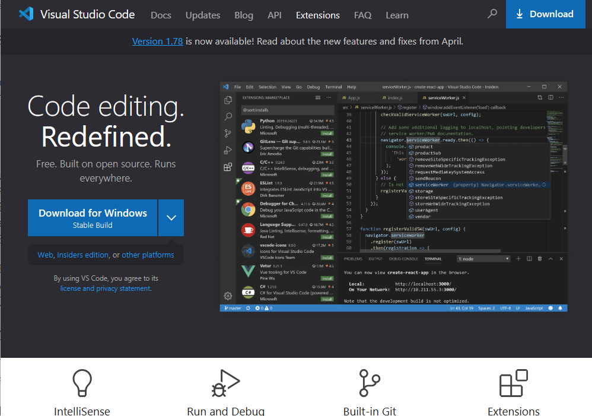Click the Debugger for Chrome icon in screenshot
This screenshot has width=592, height=416.
coord(248,209)
